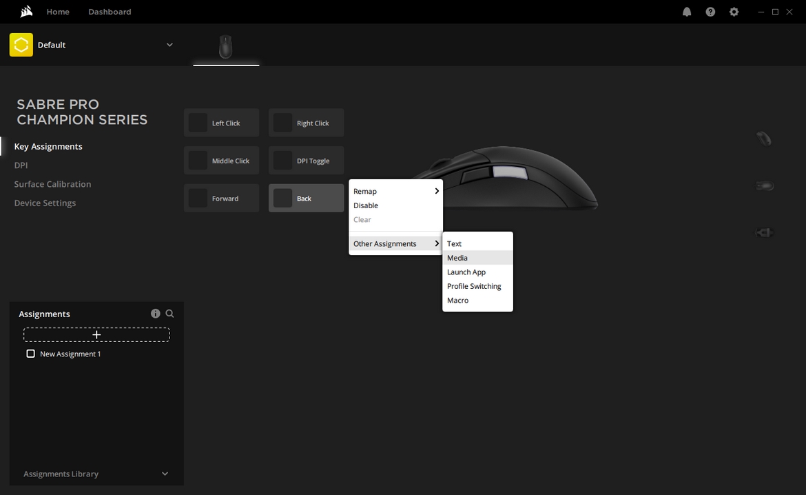Choose Disable in the context menu

coord(396,205)
